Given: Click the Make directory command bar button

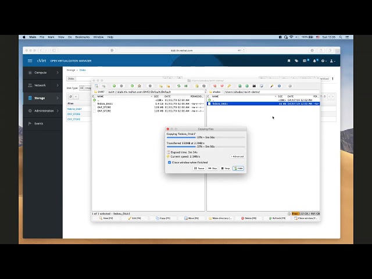Looking at the screenshot, I should coord(220,218).
